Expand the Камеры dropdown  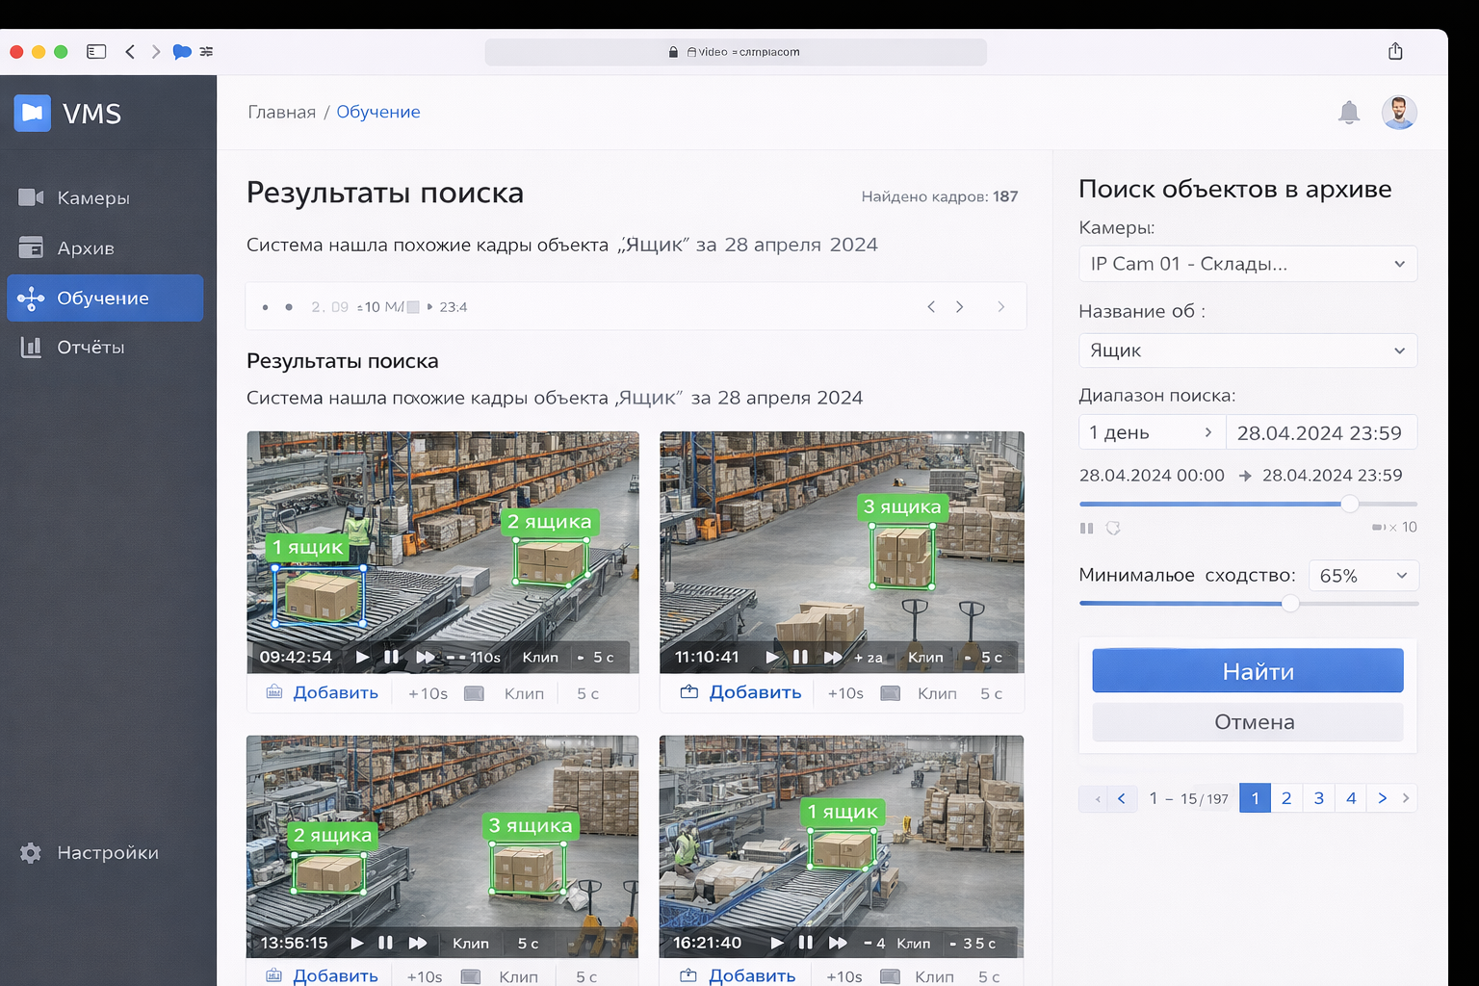point(1247,264)
